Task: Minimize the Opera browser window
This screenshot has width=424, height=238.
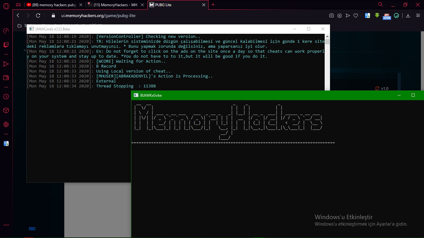Action: point(393,5)
